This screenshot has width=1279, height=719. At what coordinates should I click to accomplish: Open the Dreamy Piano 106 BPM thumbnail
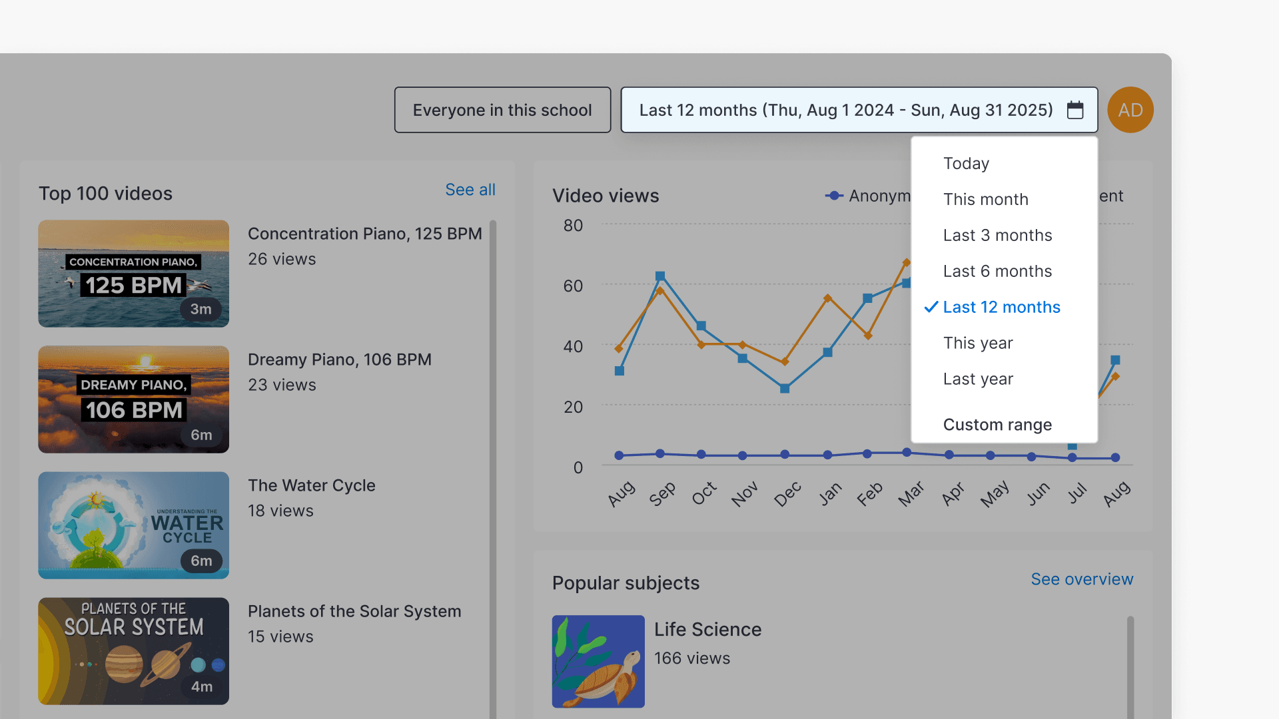click(x=133, y=399)
